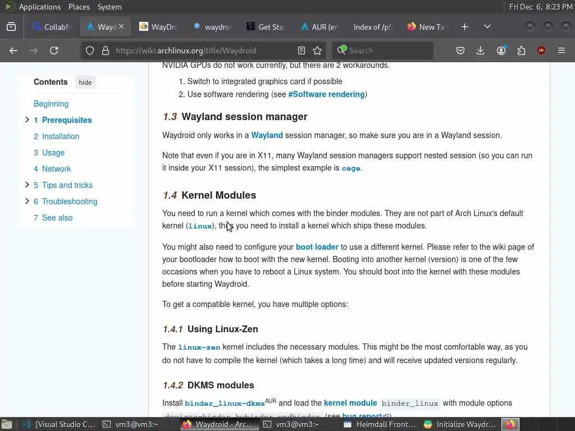This screenshot has height=431, width=575.
Task: Close the Waydroid wiki tab
Action: point(121,27)
